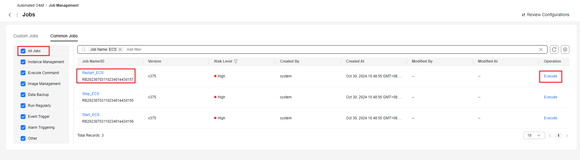Uncheck the All Jobs checkbox
Viewport: 580px width, 160px height.
[23, 51]
